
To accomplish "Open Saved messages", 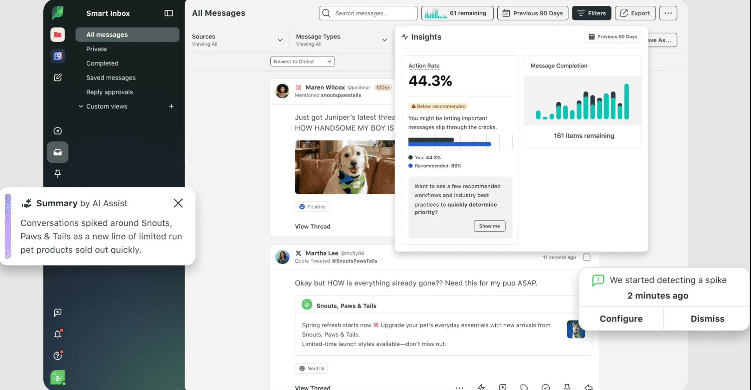I will coord(111,78).
